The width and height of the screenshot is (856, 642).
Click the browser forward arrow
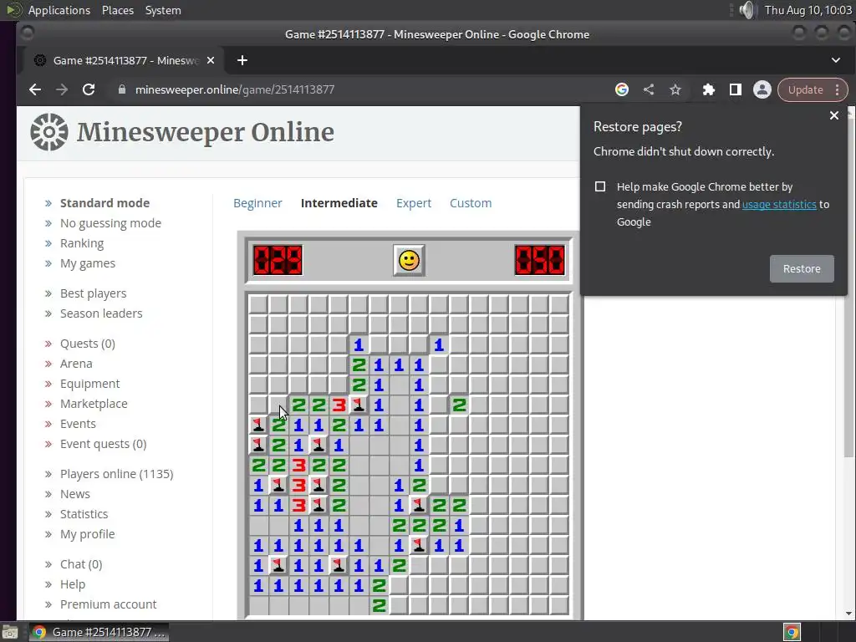[x=62, y=89]
